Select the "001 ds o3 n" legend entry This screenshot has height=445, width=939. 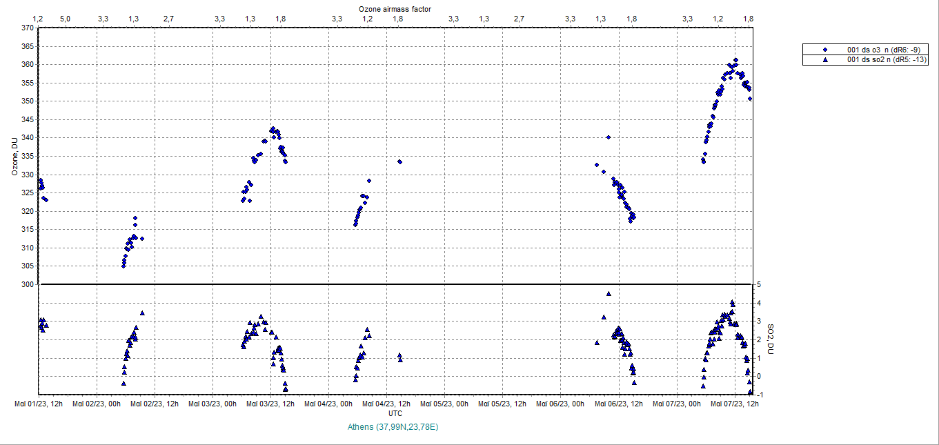[x=886, y=50]
